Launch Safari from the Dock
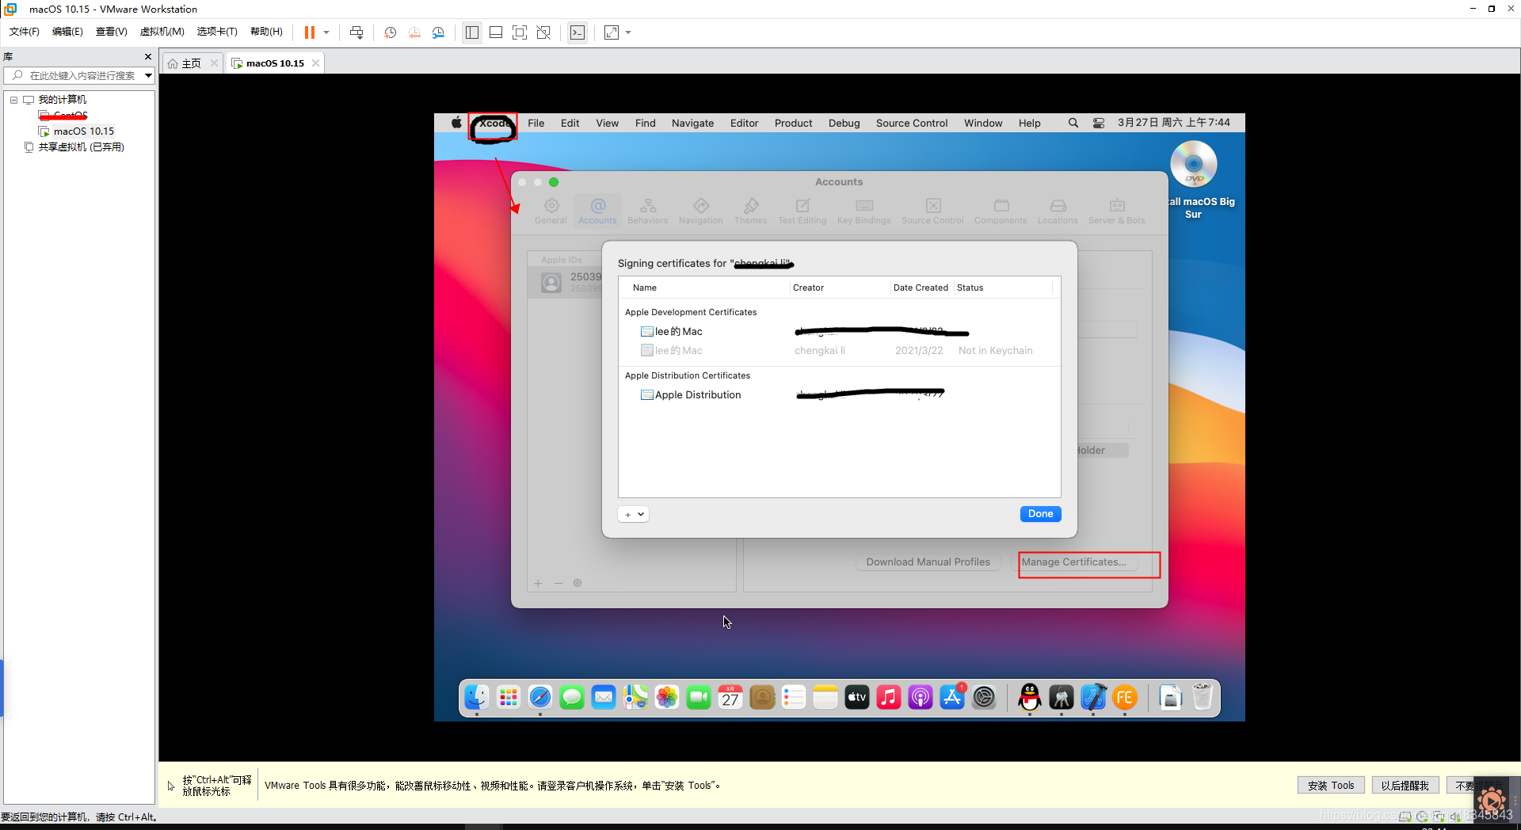The height and width of the screenshot is (830, 1521). pyautogui.click(x=540, y=698)
